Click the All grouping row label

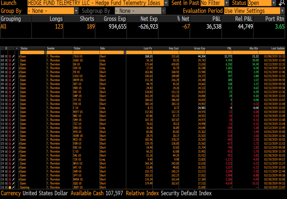click(x=3, y=26)
